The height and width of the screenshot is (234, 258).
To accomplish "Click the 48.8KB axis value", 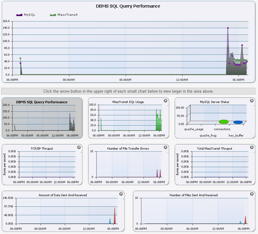I will (8, 215).
